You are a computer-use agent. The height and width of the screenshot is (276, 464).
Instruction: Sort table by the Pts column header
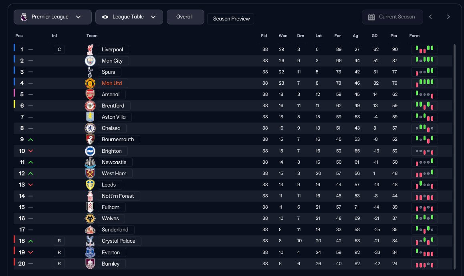pyautogui.click(x=393, y=36)
